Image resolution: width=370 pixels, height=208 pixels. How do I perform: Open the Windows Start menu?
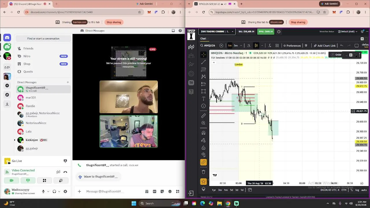tap(134, 203)
